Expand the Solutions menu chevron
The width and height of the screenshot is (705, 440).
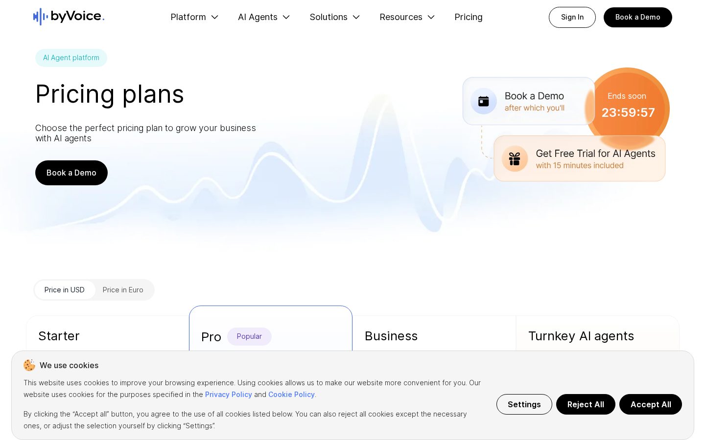point(356,17)
